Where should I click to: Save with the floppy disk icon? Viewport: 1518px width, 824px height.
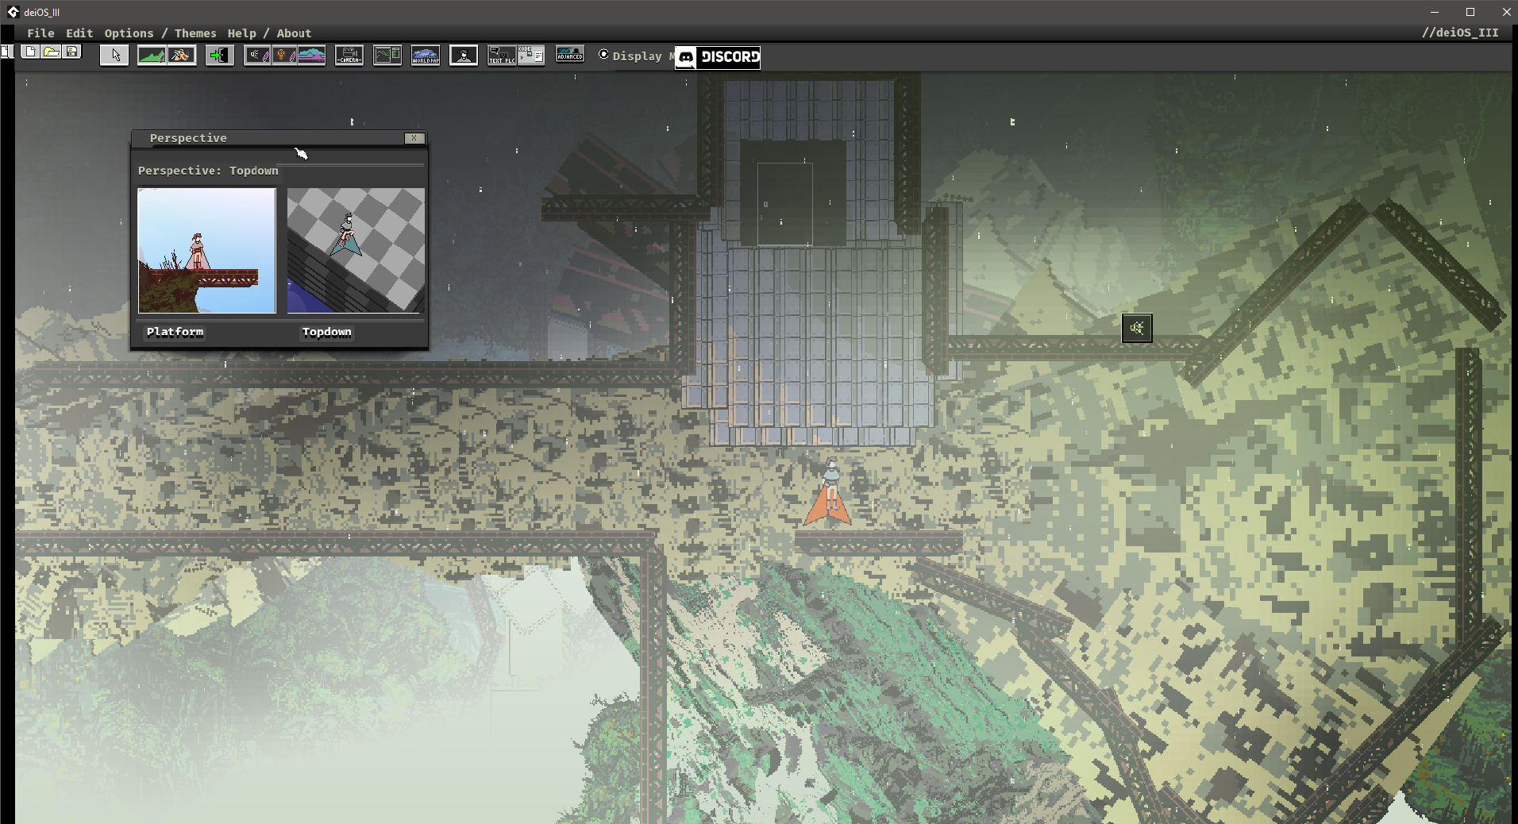point(72,52)
